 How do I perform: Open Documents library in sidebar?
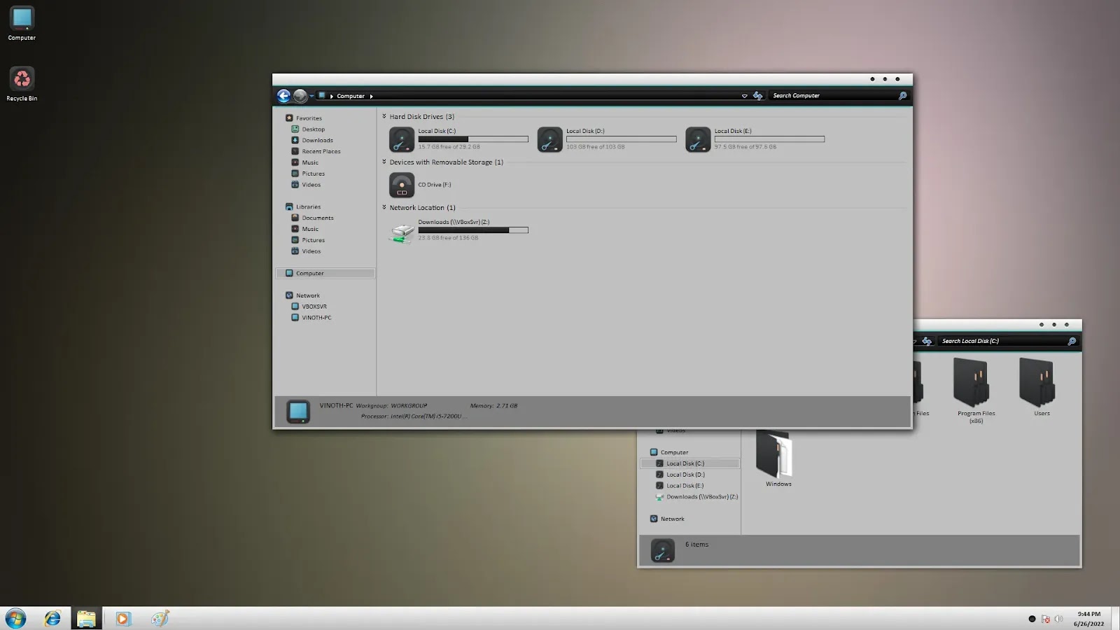pos(318,218)
